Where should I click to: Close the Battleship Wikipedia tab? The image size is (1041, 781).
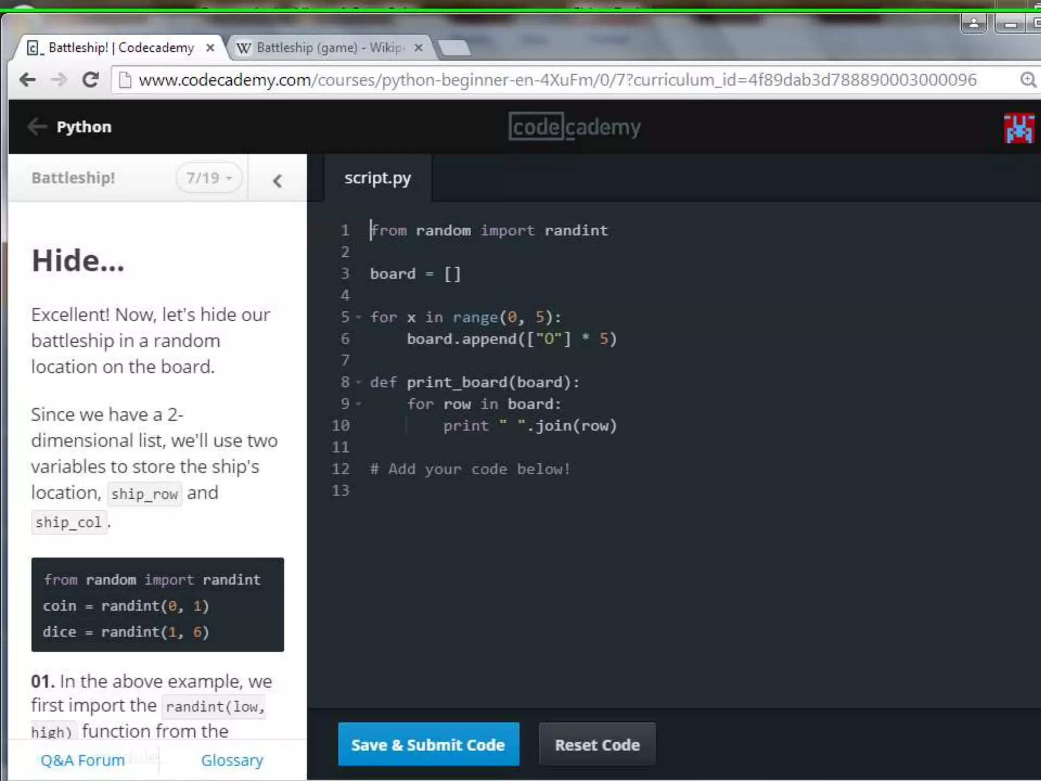pos(418,48)
